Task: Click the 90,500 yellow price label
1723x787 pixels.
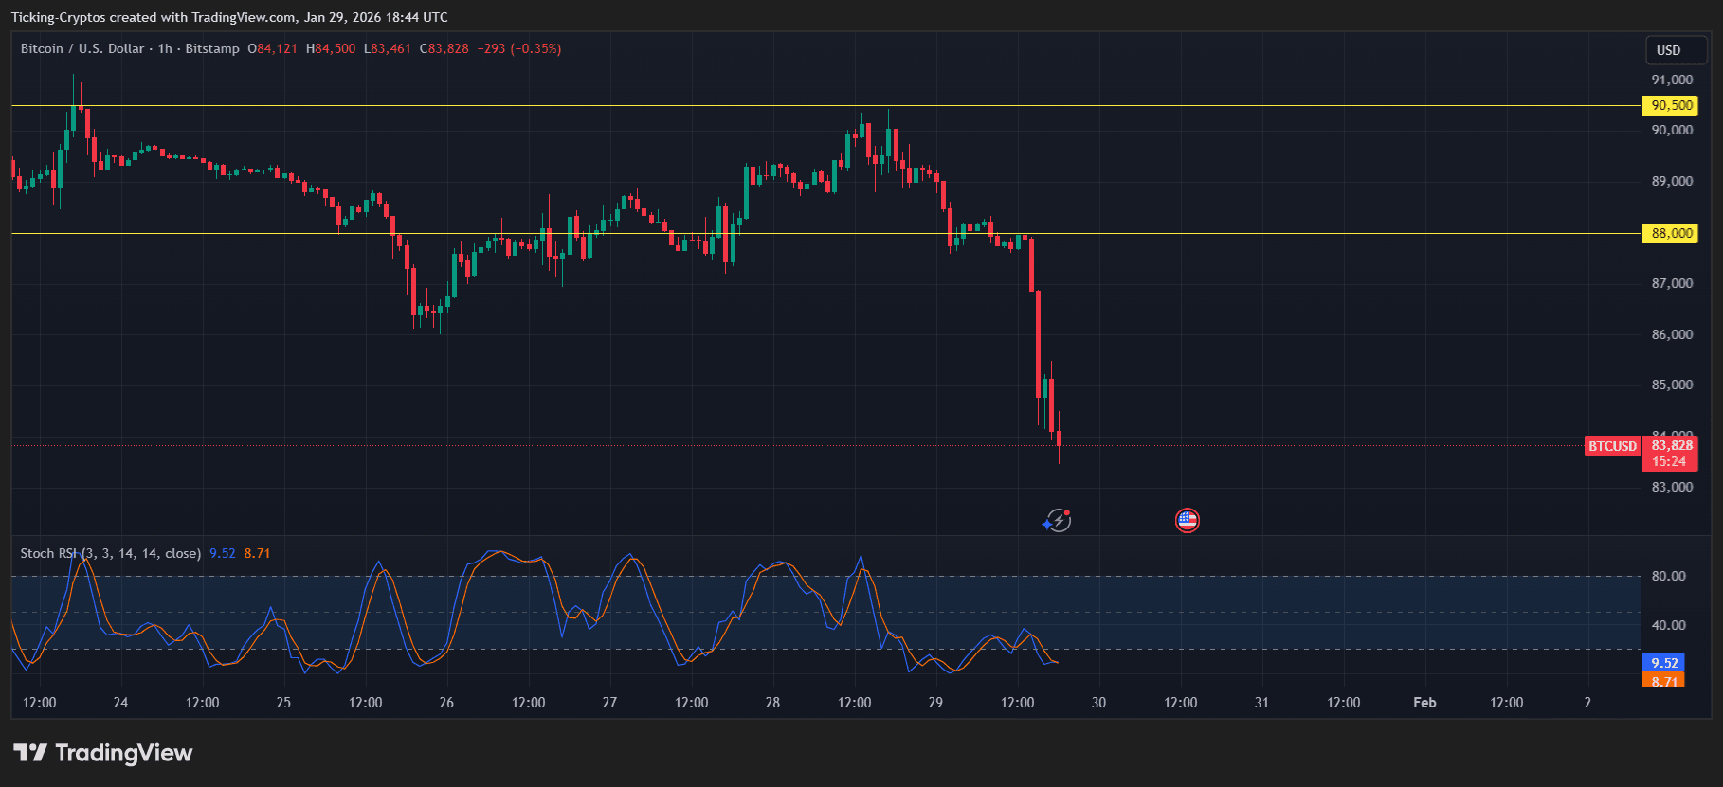Action: 1670,105
